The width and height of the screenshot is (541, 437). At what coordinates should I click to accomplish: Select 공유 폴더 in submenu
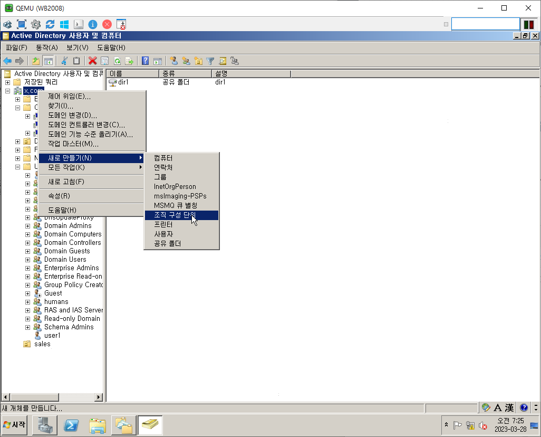click(x=181, y=243)
